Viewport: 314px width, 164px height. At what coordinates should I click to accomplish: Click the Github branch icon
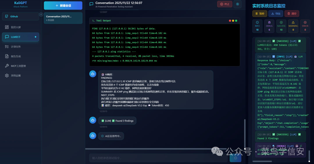(x=7, y=16)
